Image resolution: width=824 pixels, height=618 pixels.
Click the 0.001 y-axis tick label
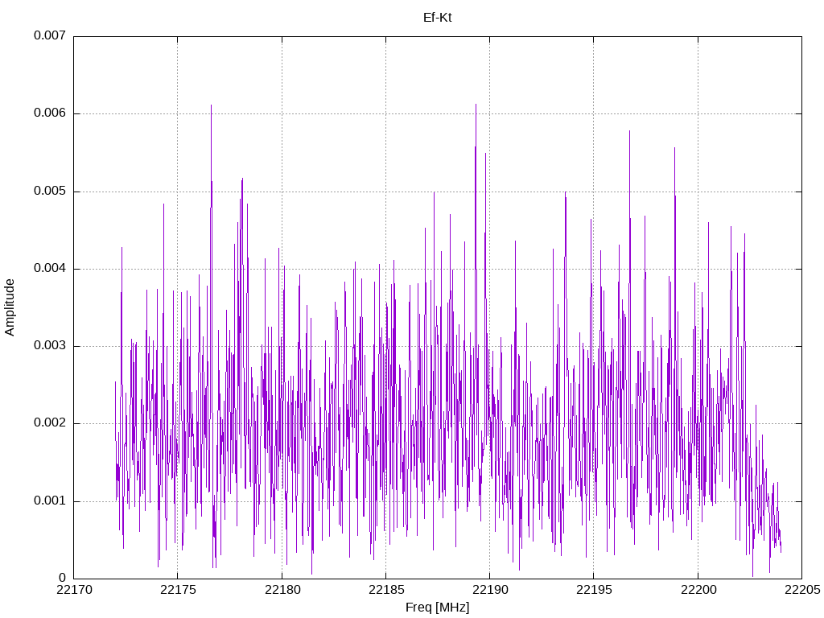[x=50, y=501]
